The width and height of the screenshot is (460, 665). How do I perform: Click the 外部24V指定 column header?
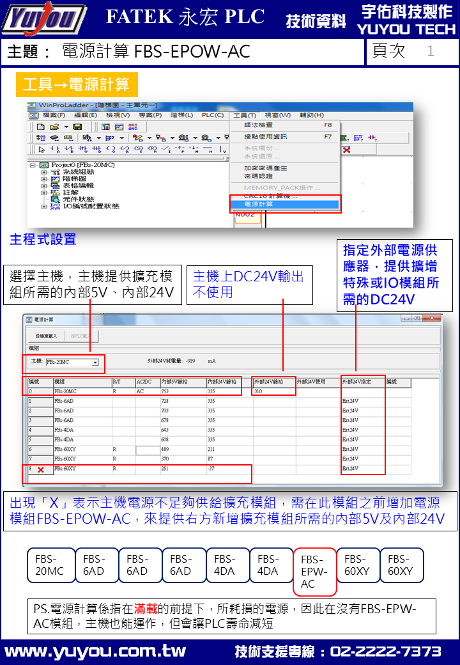pos(363,382)
